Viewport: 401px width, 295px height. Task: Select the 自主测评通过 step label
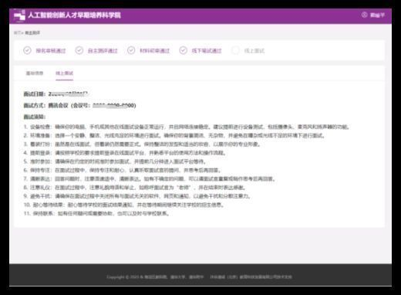click(103, 51)
